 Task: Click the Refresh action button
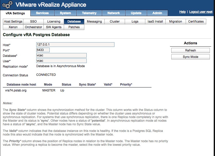(191, 50)
